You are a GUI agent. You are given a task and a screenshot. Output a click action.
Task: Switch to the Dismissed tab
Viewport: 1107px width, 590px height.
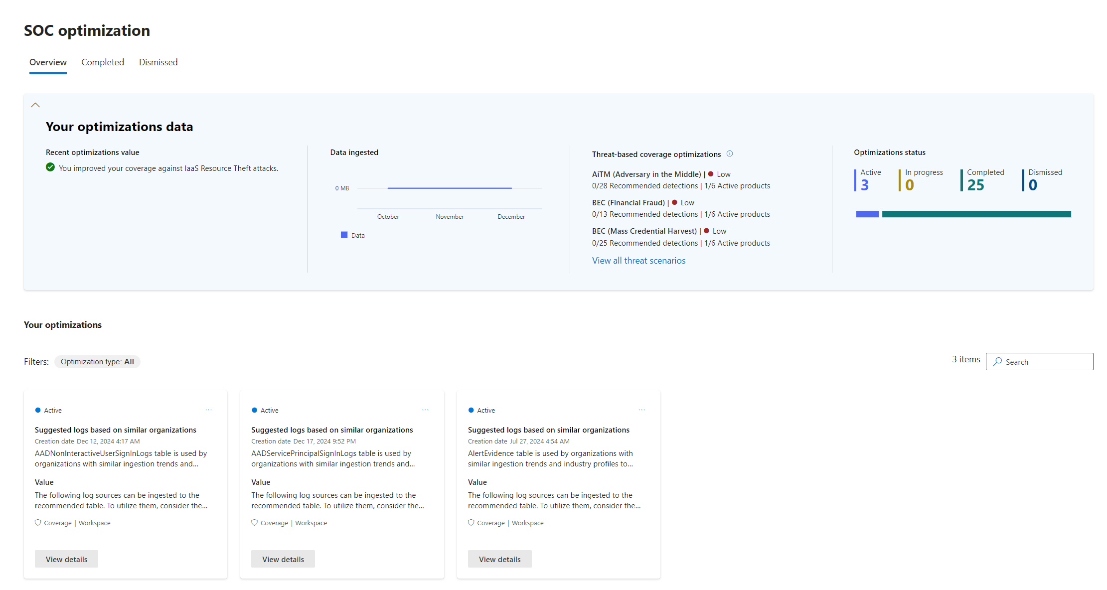tap(158, 62)
